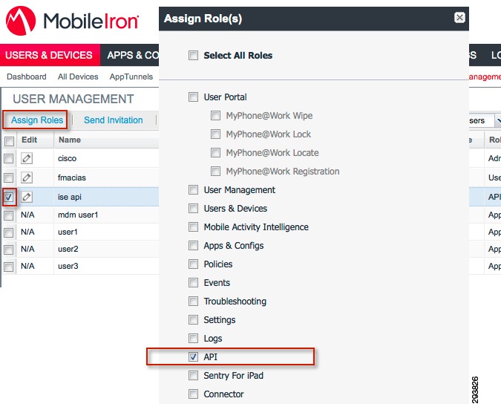The height and width of the screenshot is (404, 501).
Task: Click the MobileIron logo
Action: 72,21
